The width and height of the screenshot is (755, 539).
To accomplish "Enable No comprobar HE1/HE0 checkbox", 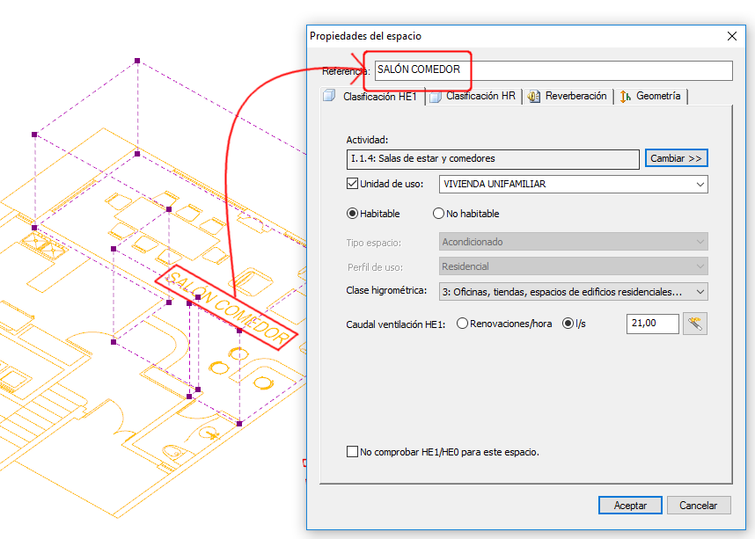I will pos(352,451).
